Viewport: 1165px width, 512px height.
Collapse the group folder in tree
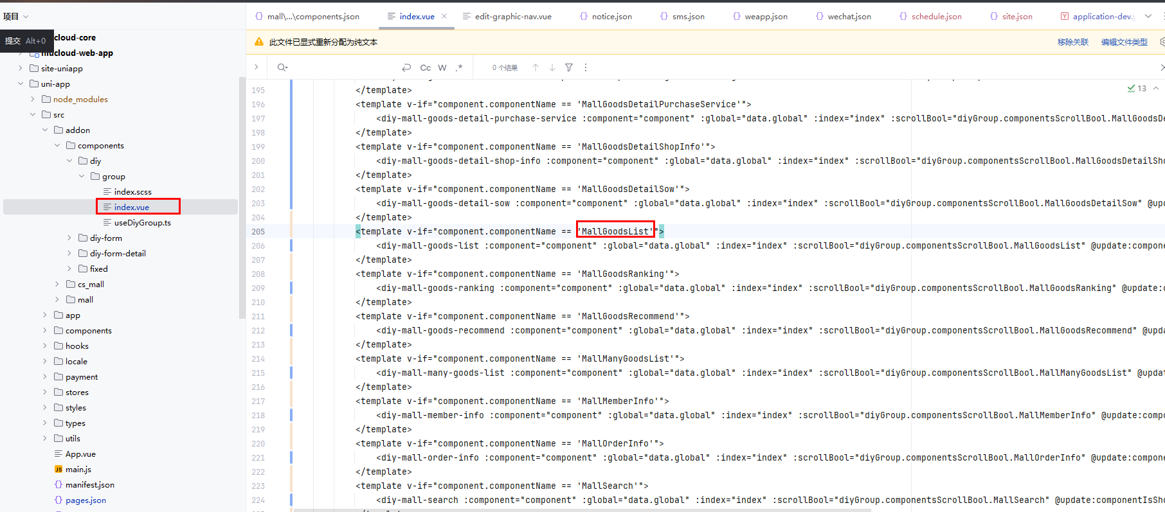point(82,177)
